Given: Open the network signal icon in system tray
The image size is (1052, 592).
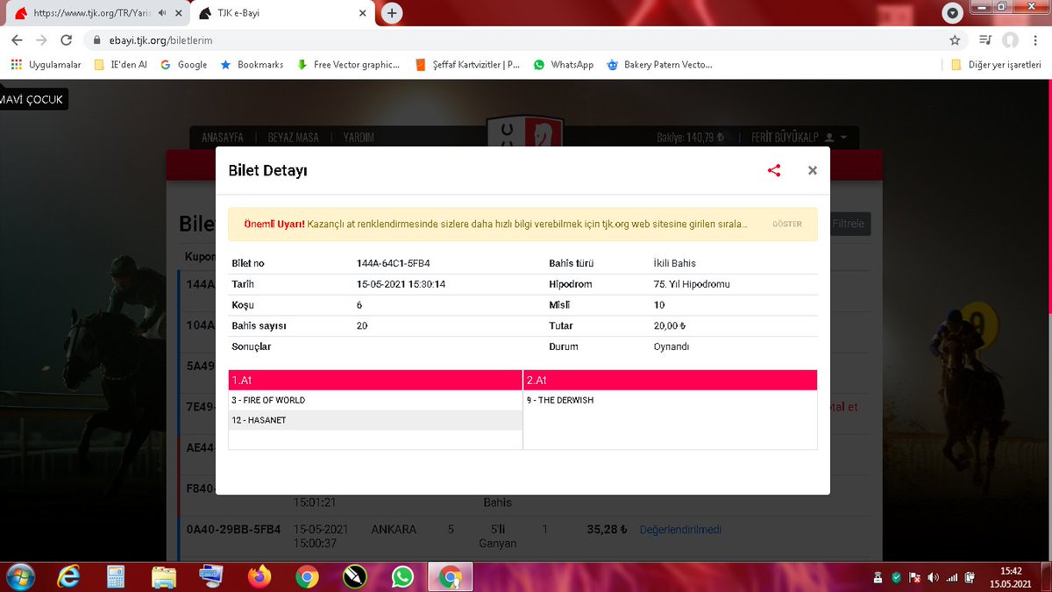Looking at the screenshot, I should (x=952, y=577).
